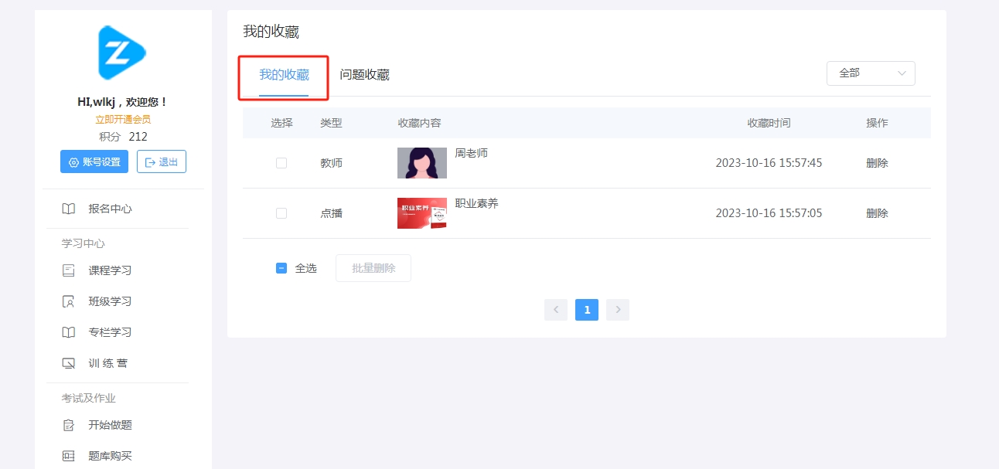Click the icon next to 开始做题

(x=69, y=425)
